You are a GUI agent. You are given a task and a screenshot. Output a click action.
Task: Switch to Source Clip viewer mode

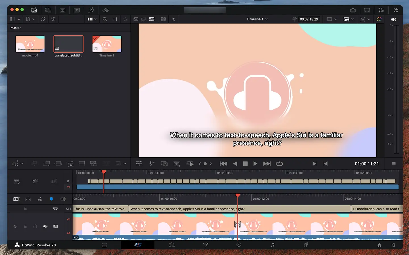(x=136, y=19)
